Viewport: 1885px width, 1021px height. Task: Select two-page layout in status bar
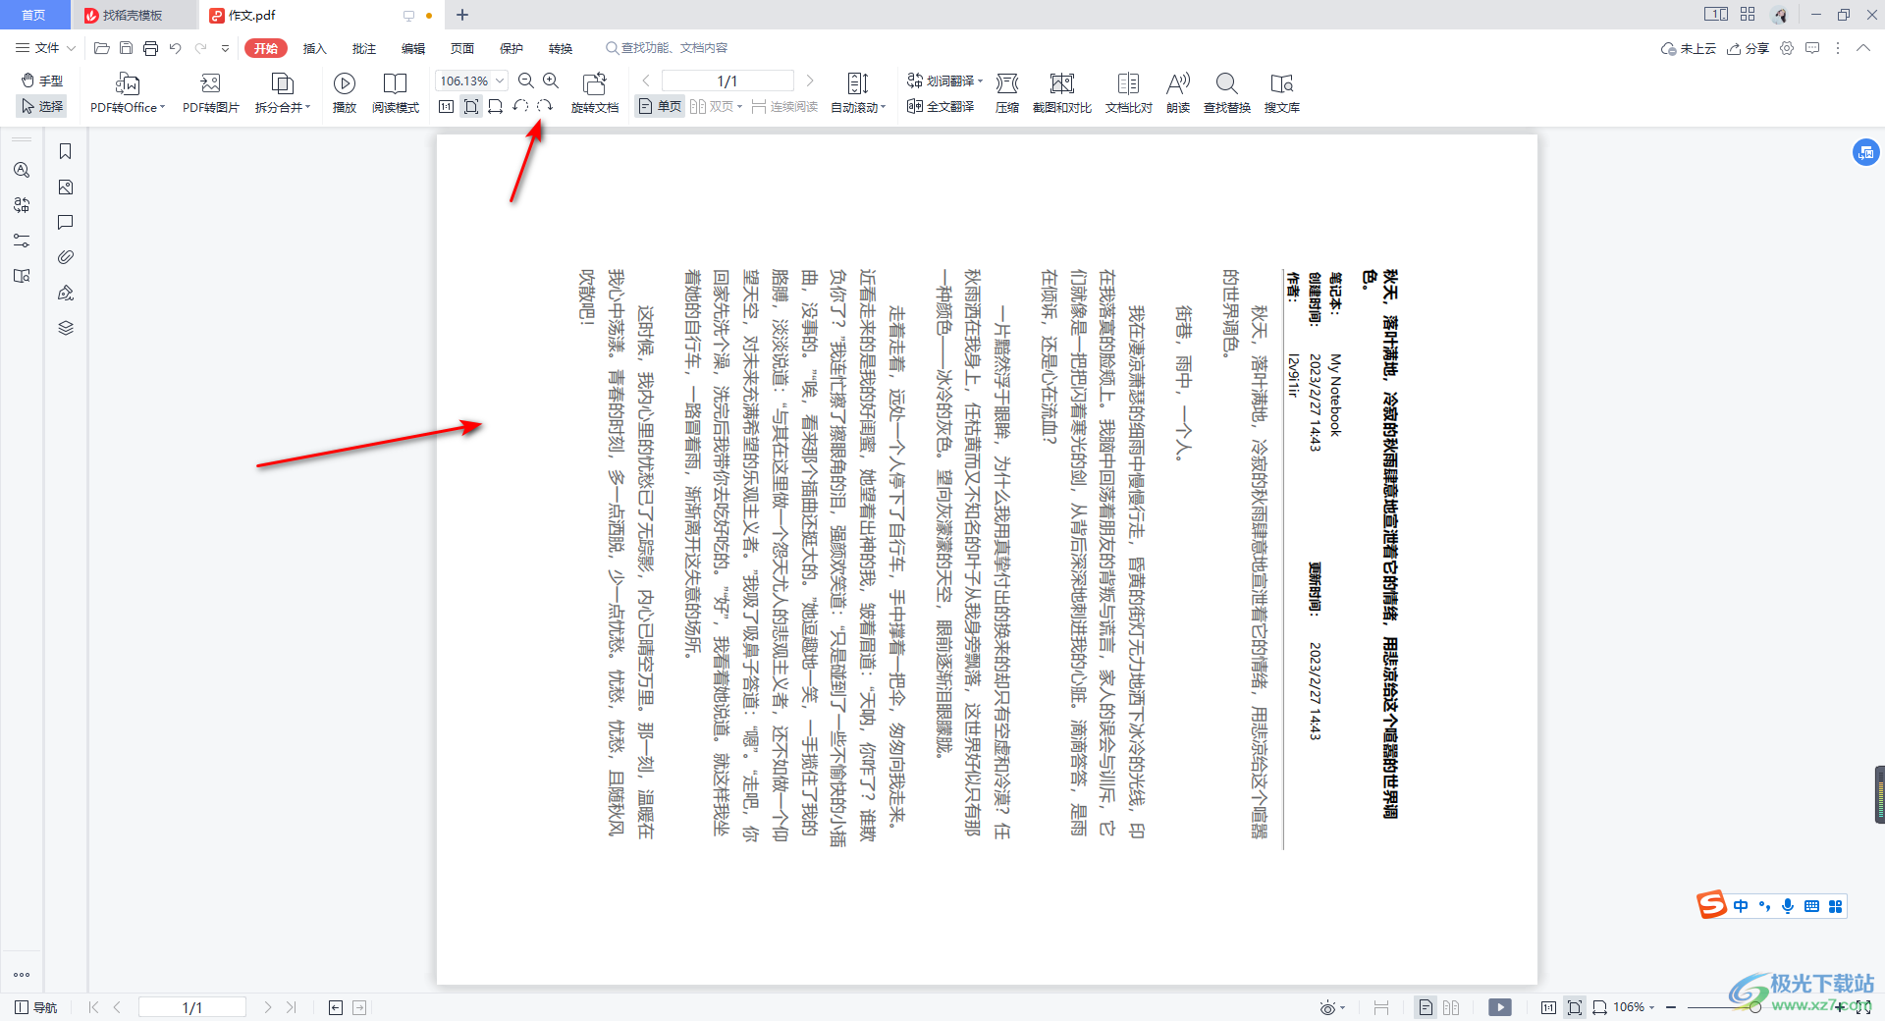coord(1451,1007)
